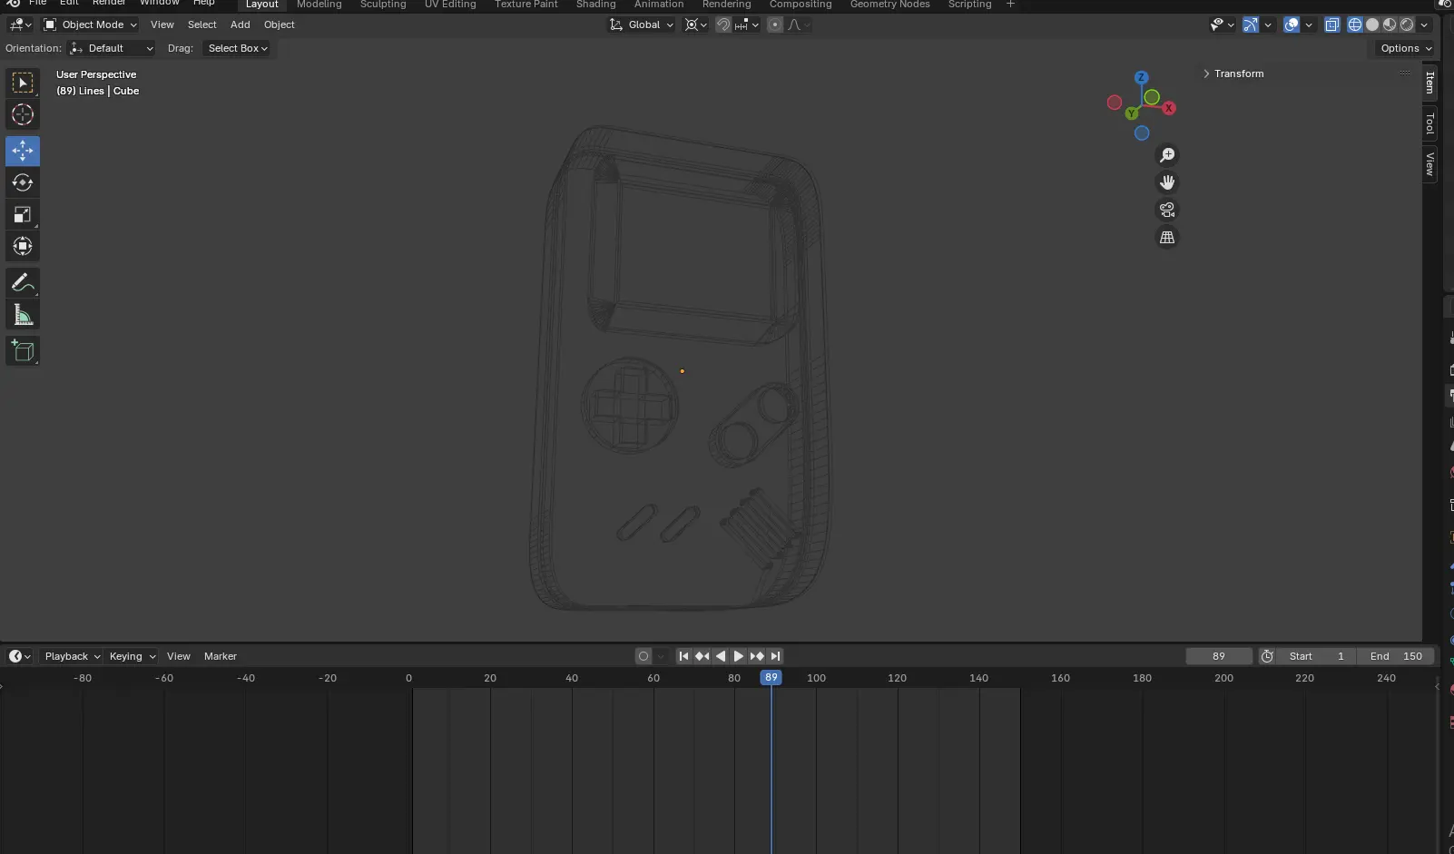Toggle viewport gizmos visibility
Image resolution: width=1454 pixels, height=854 pixels.
(1251, 25)
